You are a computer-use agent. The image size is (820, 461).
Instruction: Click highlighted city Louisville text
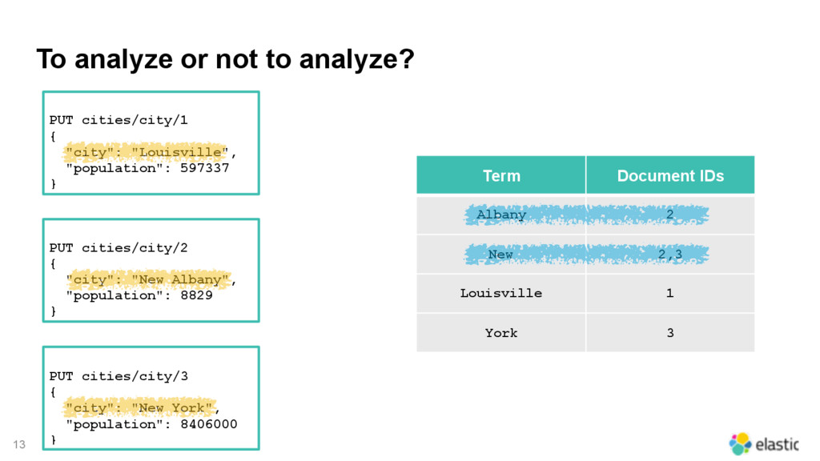tap(147, 152)
